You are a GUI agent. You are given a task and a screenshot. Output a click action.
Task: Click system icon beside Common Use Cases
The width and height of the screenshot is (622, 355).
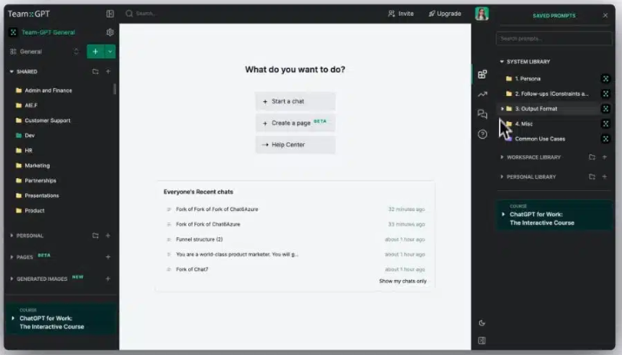(605, 139)
